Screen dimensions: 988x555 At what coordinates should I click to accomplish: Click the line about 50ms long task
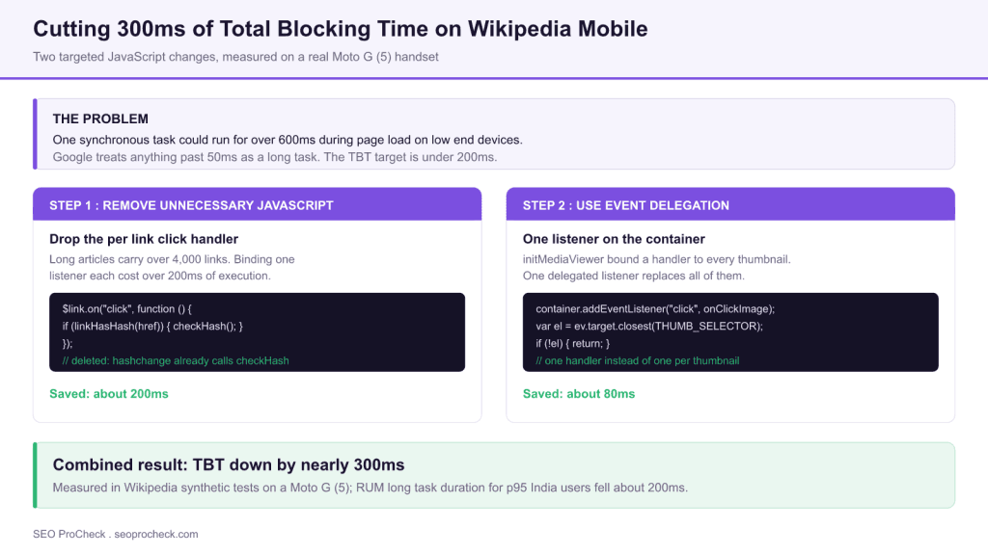pos(275,157)
